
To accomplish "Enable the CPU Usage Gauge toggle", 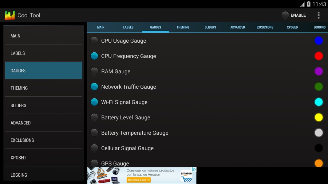I will [94, 41].
